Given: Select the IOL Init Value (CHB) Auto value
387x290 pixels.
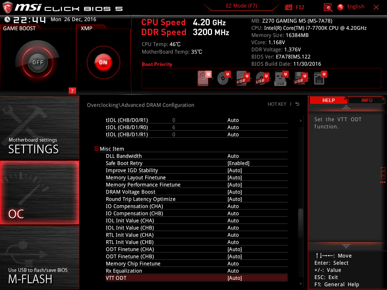Looking at the screenshot, I should (233, 228).
